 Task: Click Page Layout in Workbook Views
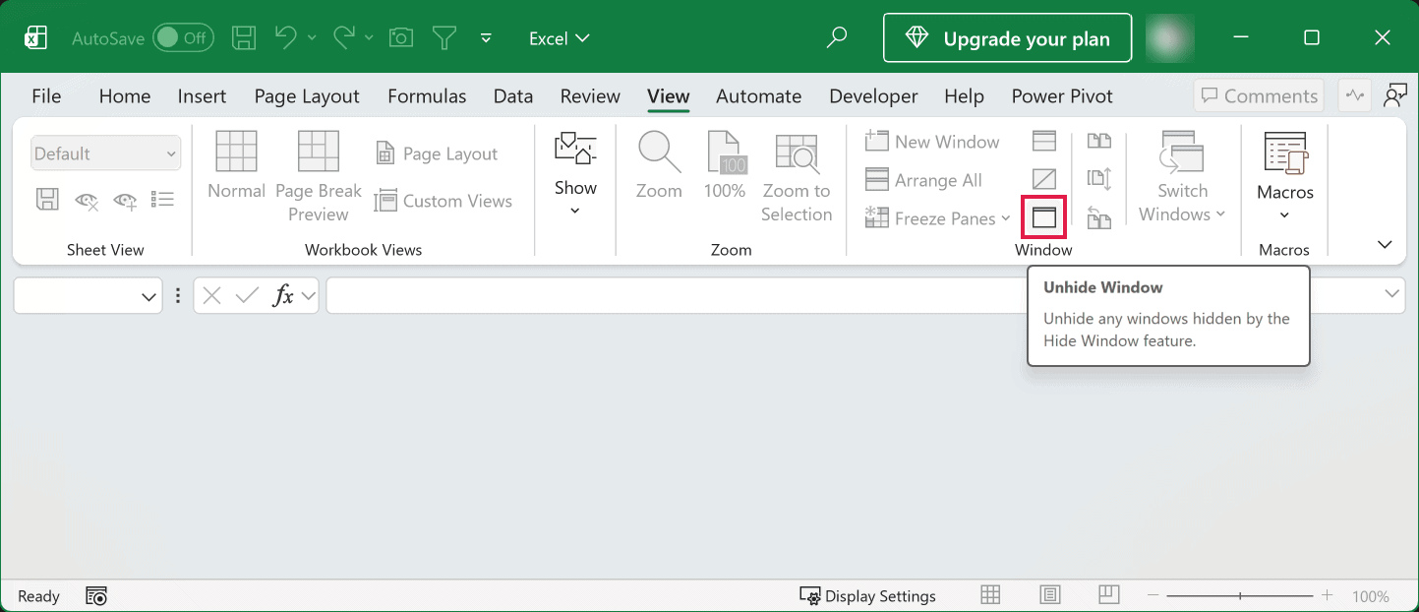coord(437,153)
